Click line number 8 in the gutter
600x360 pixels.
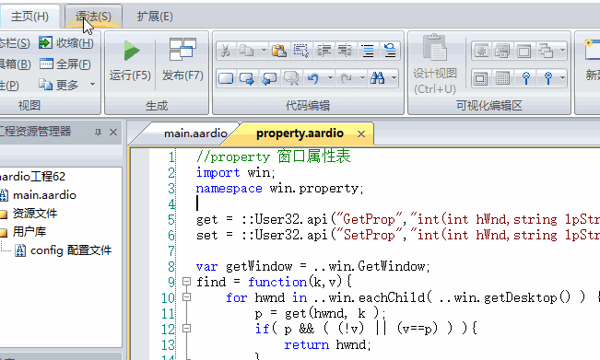click(171, 266)
